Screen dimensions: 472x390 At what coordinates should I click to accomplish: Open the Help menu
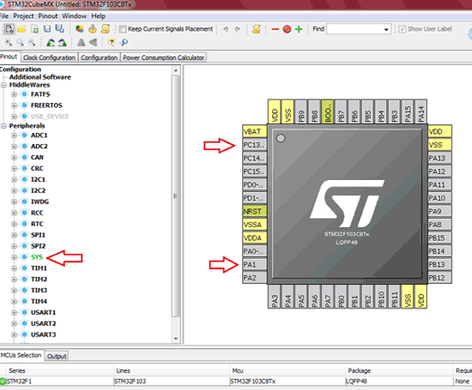tap(98, 16)
